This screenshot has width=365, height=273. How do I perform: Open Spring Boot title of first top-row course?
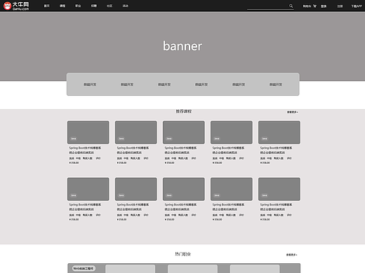85,150
